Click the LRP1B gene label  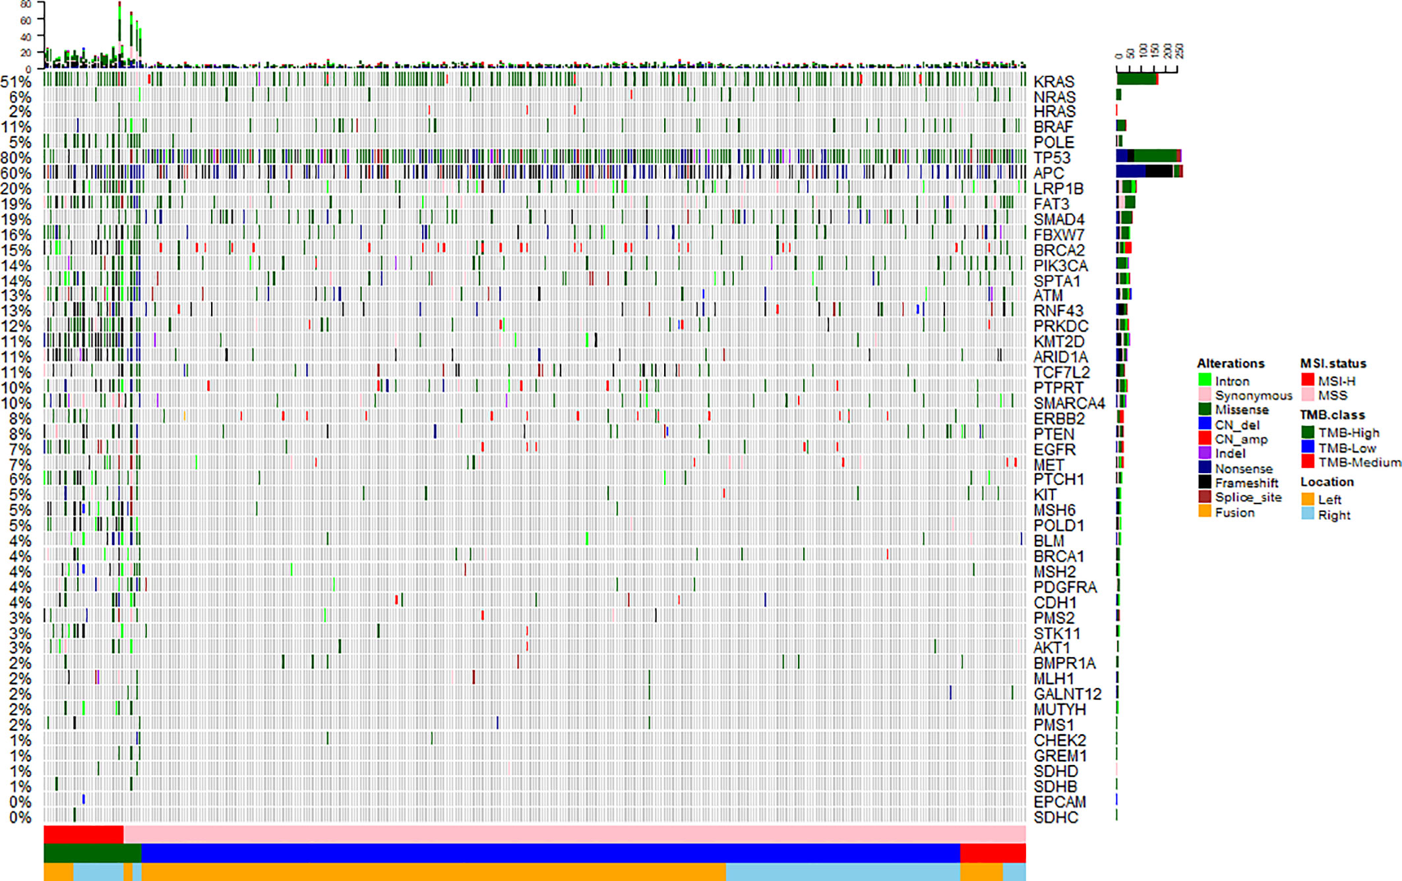coord(1058,188)
